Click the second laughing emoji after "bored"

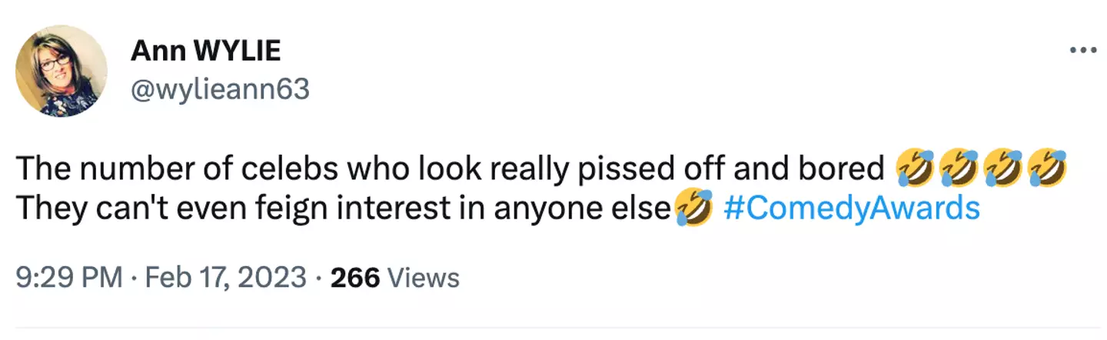click(958, 170)
